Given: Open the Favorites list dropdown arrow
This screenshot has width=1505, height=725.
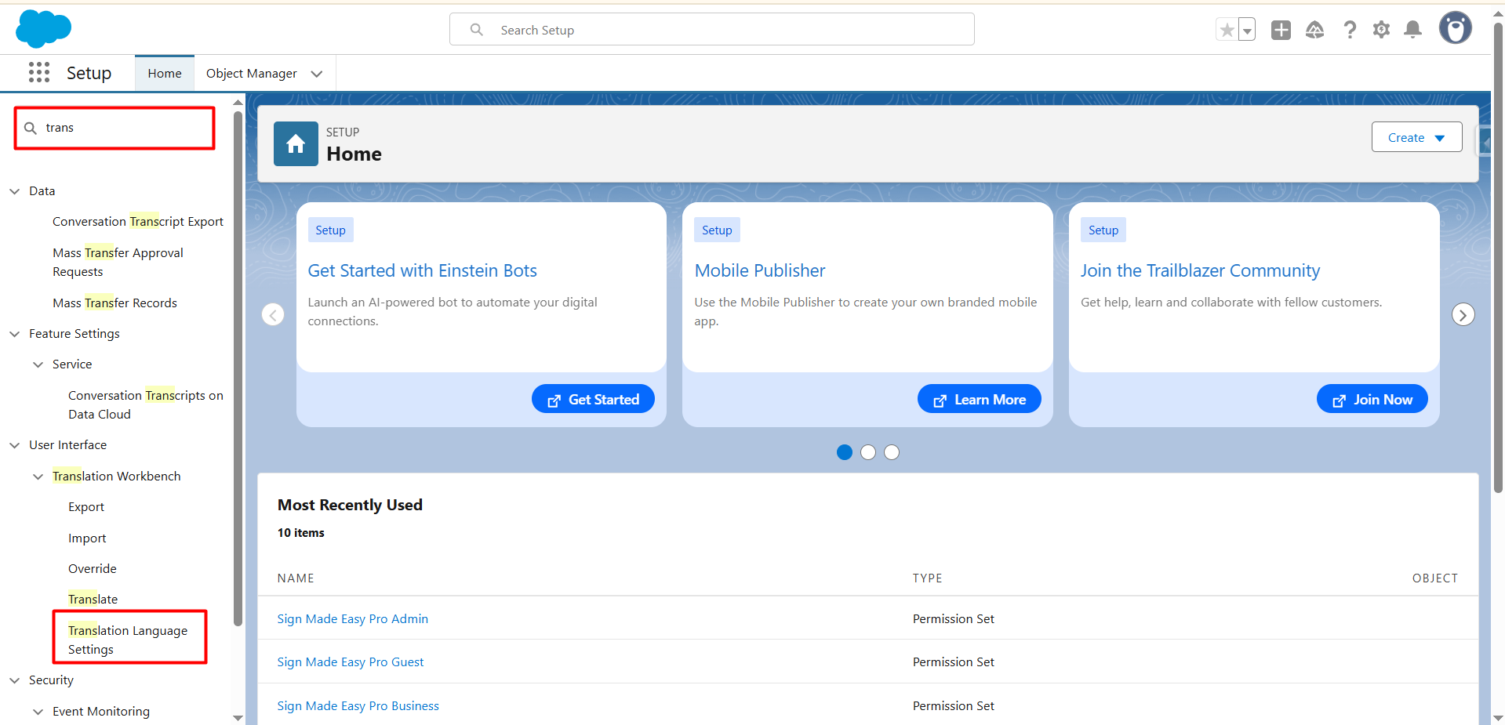Looking at the screenshot, I should (1247, 30).
